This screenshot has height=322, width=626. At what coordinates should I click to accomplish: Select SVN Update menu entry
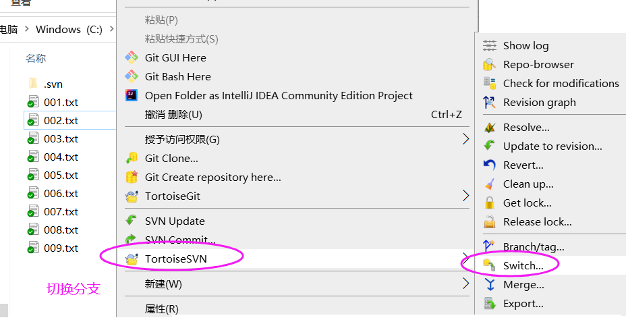(174, 221)
